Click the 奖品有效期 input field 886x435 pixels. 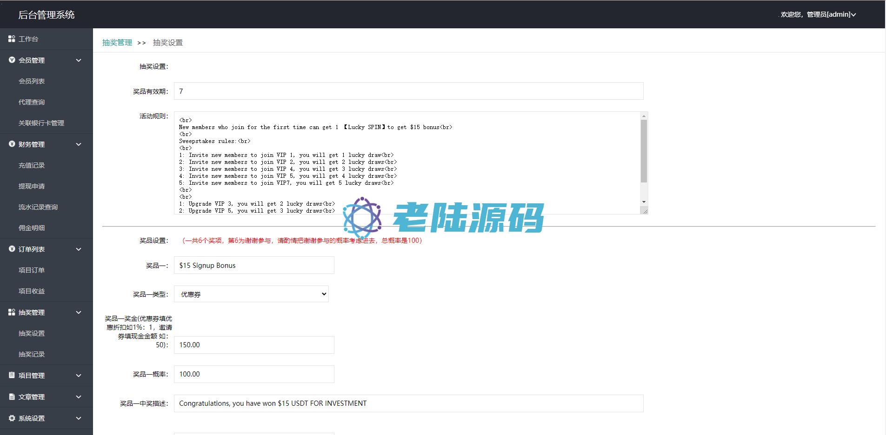coord(408,91)
